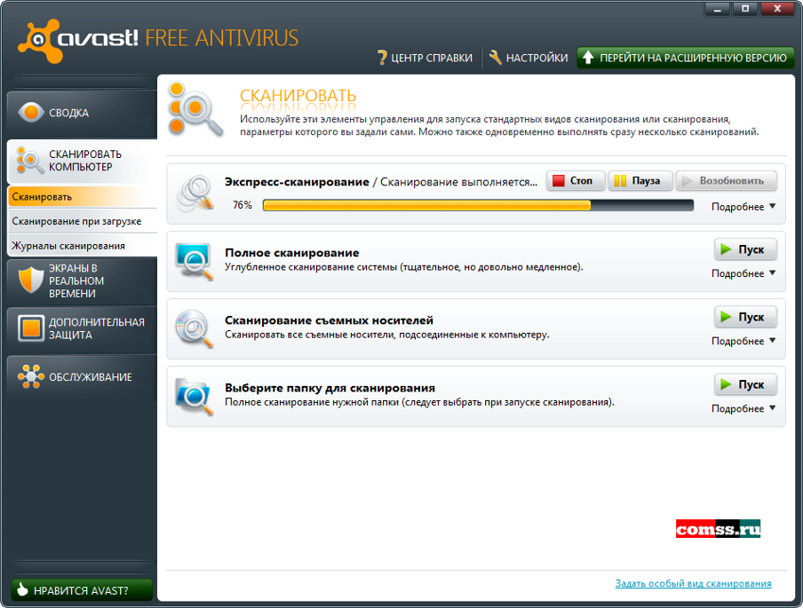This screenshot has width=803, height=608.
Task: Stop the express scan with Стоп
Action: 575,181
